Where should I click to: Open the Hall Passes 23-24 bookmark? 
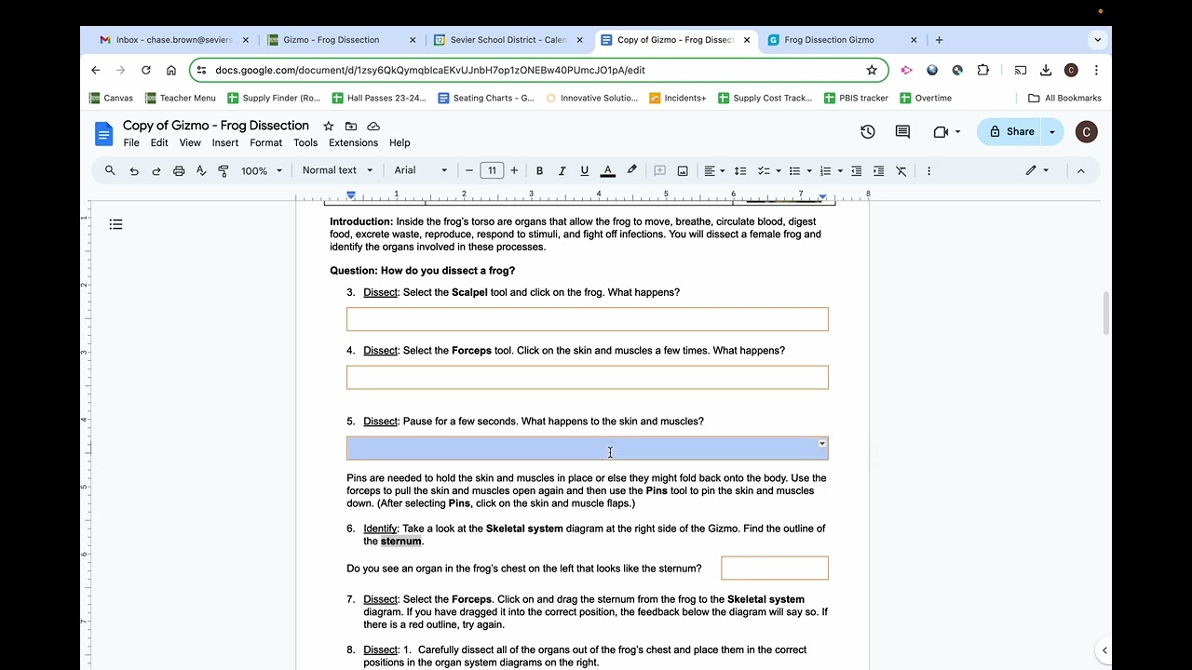tap(379, 98)
